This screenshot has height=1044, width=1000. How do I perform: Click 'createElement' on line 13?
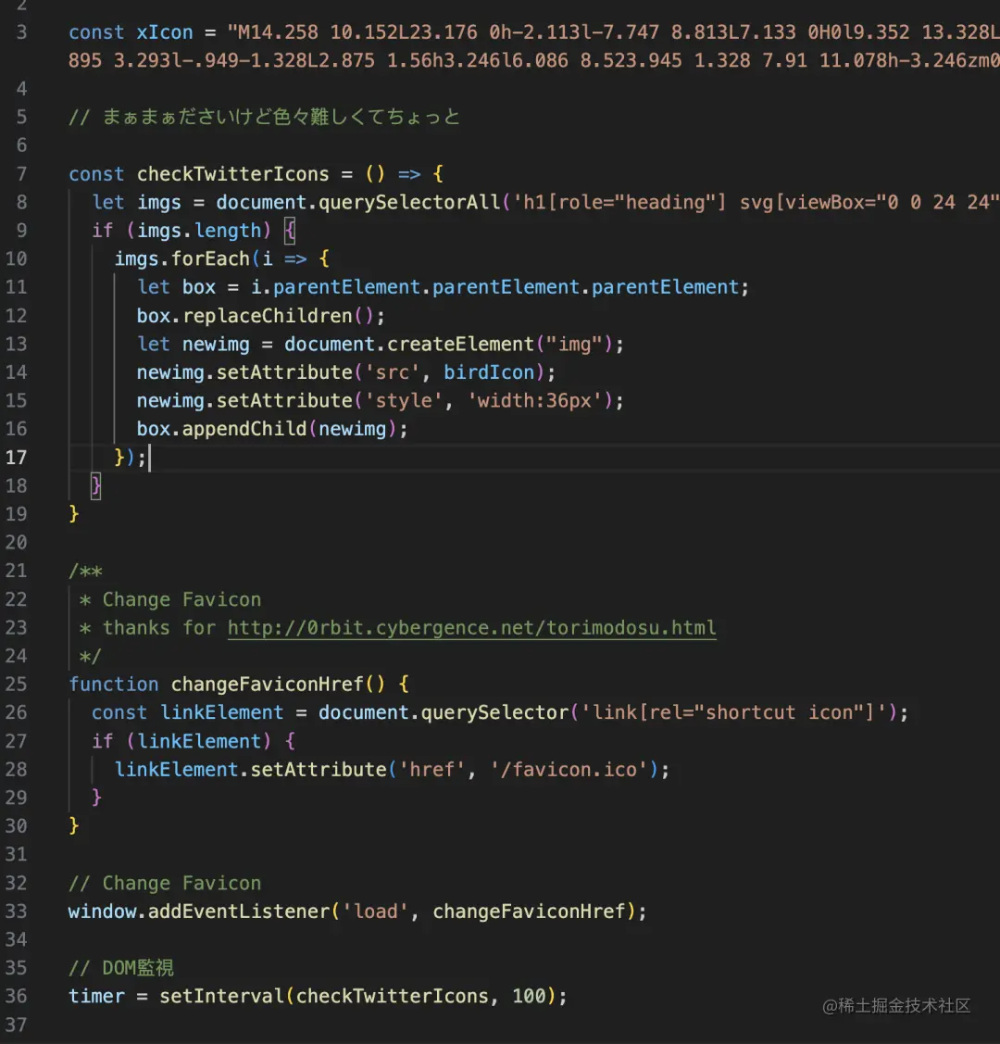tap(460, 344)
